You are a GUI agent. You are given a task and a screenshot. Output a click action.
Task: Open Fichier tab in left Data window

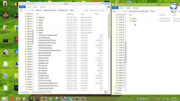click(22, 7)
